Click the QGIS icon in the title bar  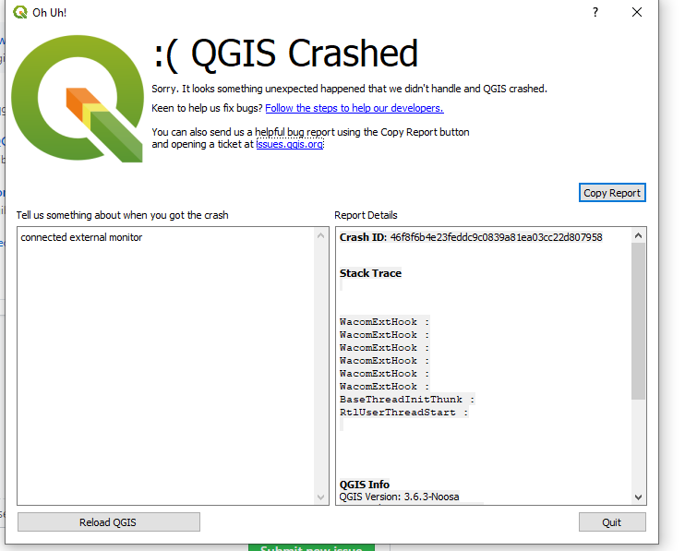[x=19, y=12]
